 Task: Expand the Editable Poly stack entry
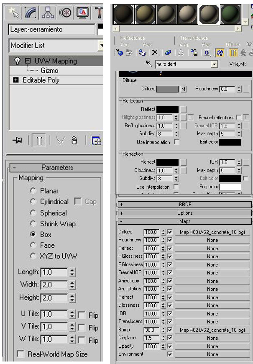[x=16, y=80]
